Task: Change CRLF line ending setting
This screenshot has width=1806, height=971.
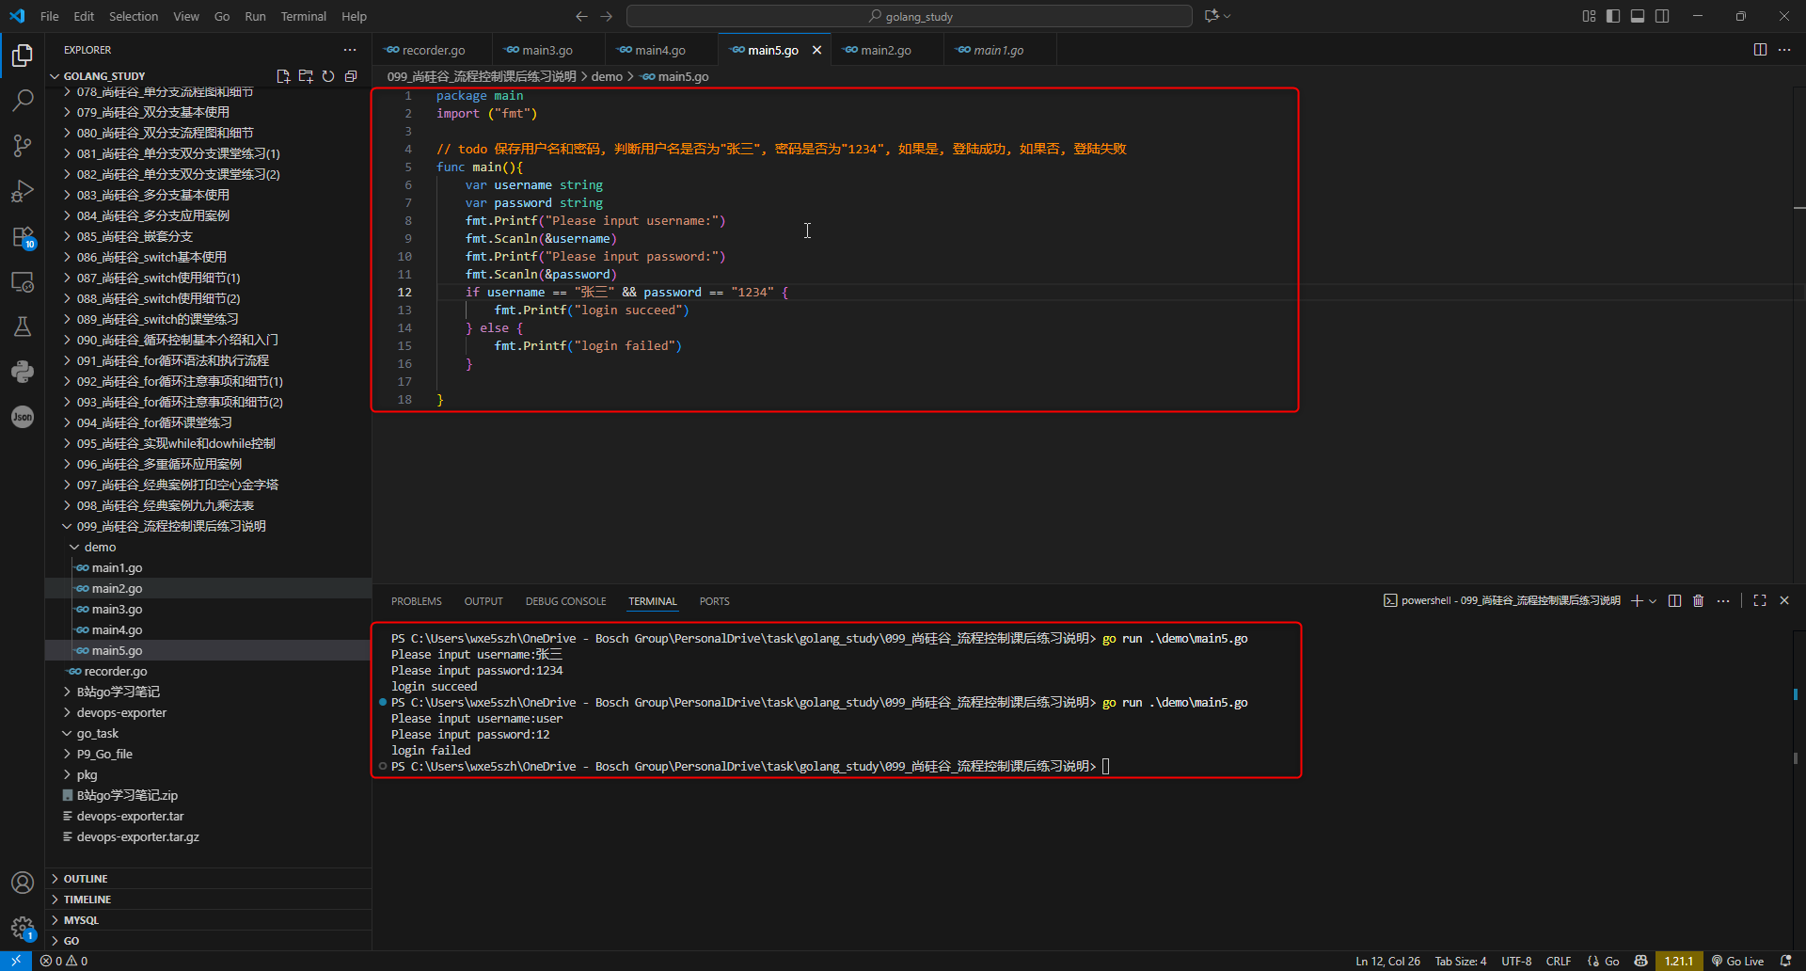Action: (1559, 961)
